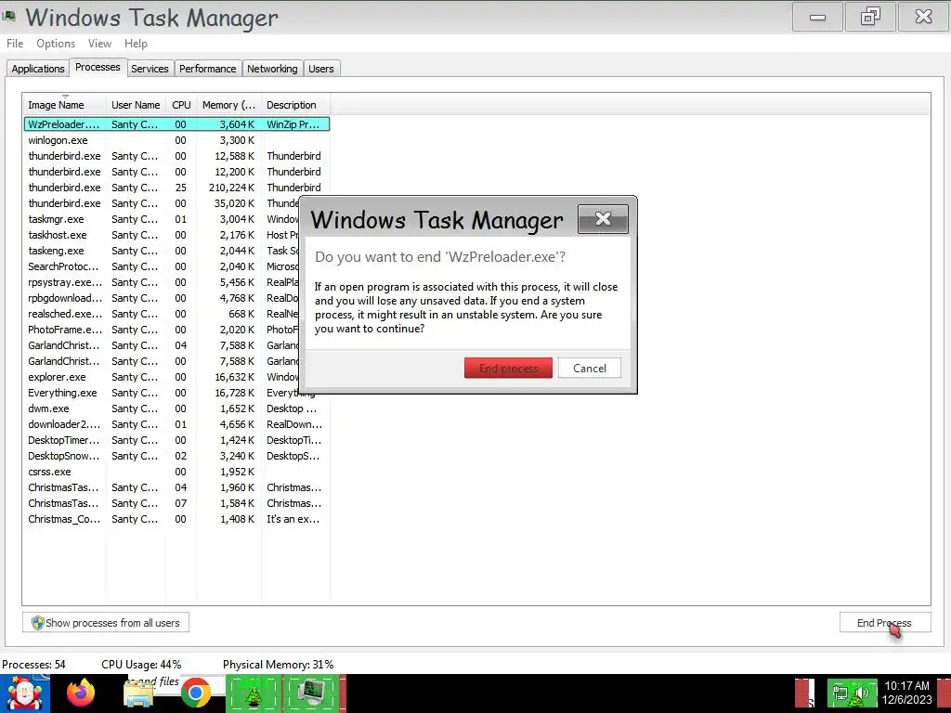
Task: Open the View menu
Action: [99, 44]
